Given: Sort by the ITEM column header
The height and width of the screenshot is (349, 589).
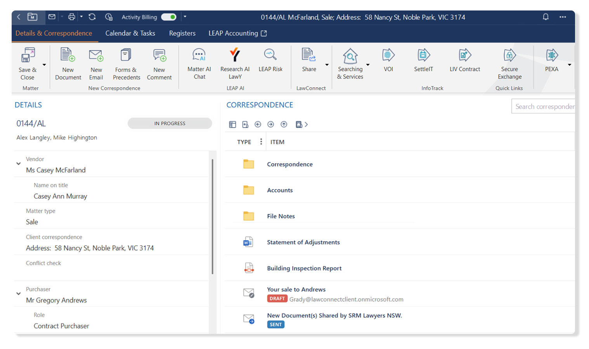Looking at the screenshot, I should 277,142.
